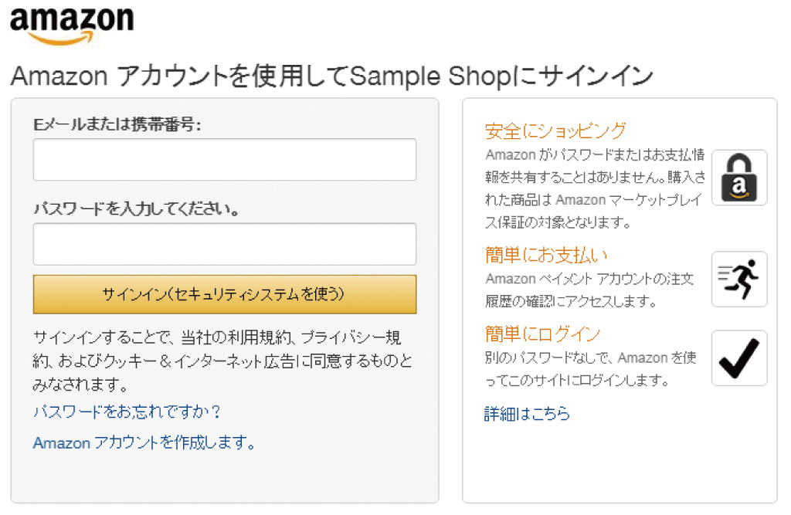Click the パスワード input field
This screenshot has height=515, width=791.
[224, 244]
